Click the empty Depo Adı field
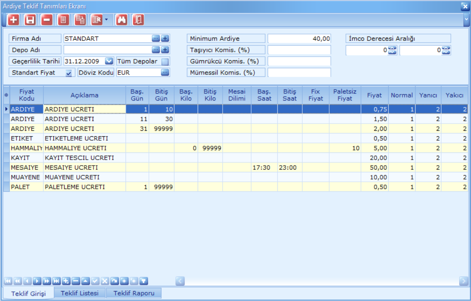The image size is (471, 301). click(107, 50)
